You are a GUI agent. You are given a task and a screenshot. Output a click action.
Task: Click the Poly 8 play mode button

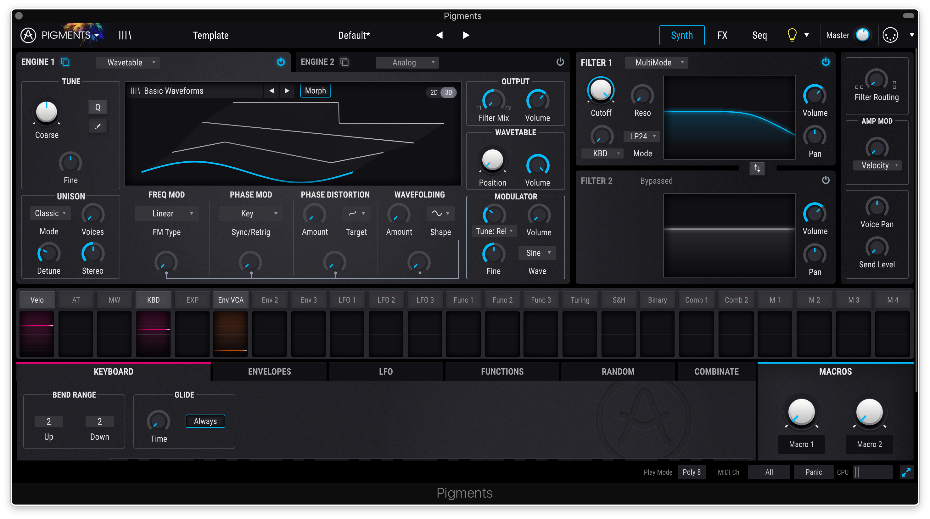691,472
